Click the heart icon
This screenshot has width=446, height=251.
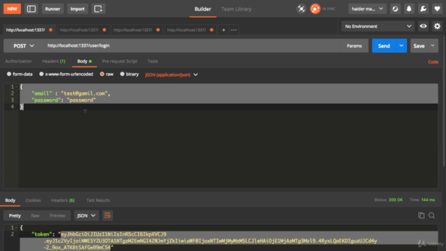pyautogui.click(x=437, y=9)
